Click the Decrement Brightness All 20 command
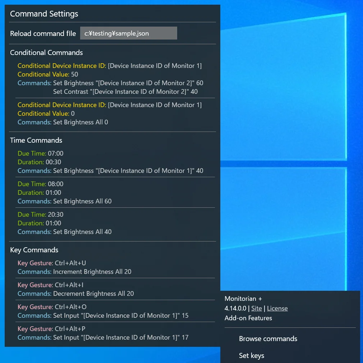Screen dimensions: 363x363 [x=93, y=294]
